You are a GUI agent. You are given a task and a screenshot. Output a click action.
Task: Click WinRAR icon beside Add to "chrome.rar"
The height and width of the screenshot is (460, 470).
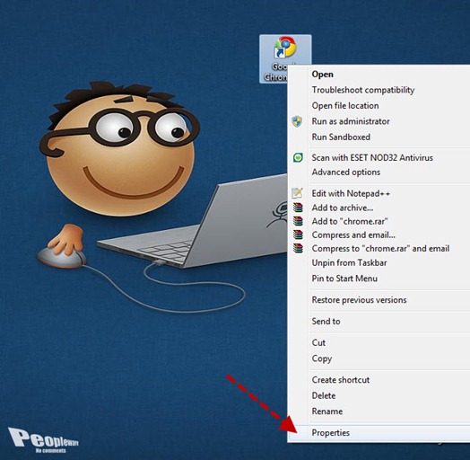(x=298, y=221)
